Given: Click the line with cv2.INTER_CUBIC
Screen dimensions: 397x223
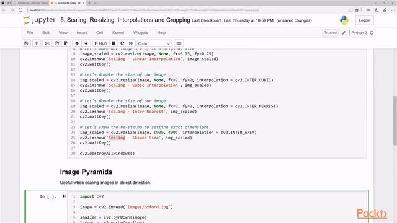Looking at the screenshot, I should (176, 80).
